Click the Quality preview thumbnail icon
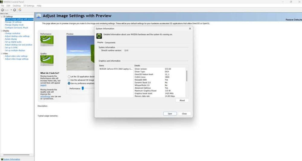The width and height of the screenshot is (302, 161). pyautogui.click(x=47, y=60)
